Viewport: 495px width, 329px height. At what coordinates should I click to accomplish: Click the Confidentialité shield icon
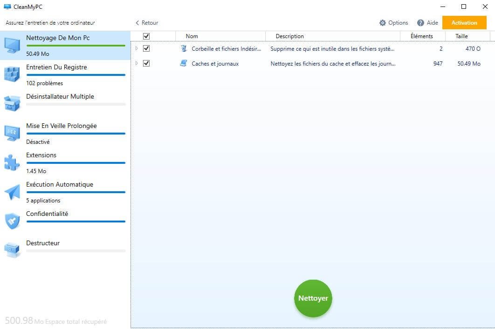[x=12, y=221]
